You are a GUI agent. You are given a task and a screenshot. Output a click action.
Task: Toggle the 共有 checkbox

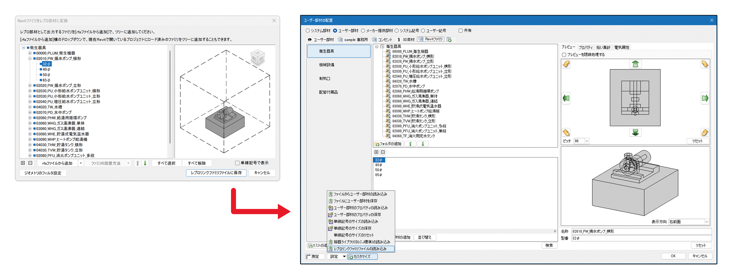(x=461, y=31)
